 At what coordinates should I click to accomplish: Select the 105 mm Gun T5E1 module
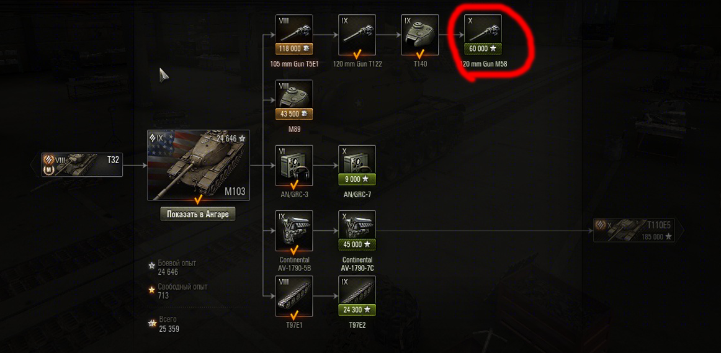point(294,35)
